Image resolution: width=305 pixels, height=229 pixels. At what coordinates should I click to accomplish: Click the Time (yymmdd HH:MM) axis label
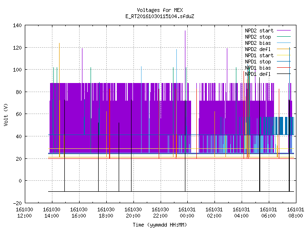click(160, 225)
